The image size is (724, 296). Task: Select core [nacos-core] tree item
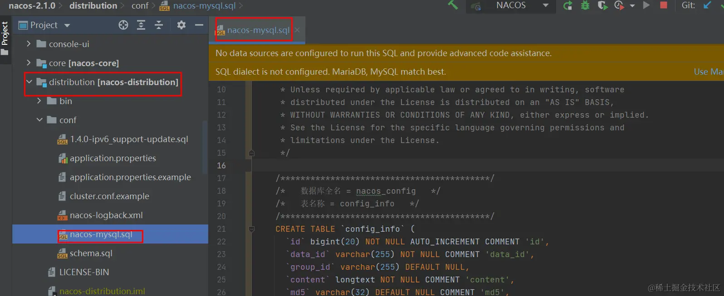[84, 63]
